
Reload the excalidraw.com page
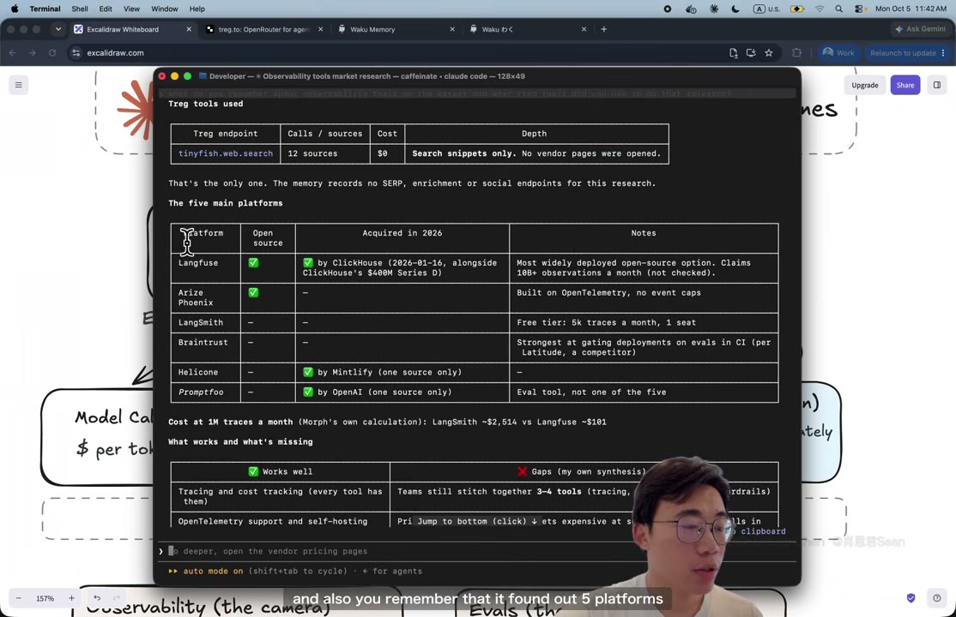[x=52, y=53]
